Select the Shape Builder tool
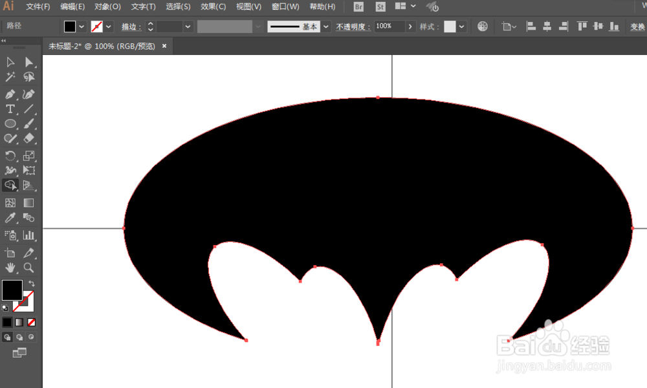647x388 pixels. [10, 185]
